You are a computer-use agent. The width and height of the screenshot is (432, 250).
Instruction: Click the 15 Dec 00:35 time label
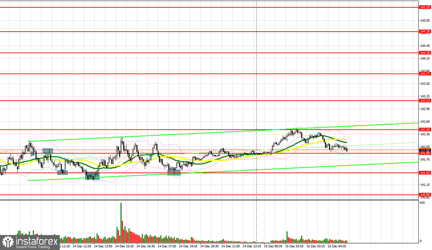click(x=273, y=246)
